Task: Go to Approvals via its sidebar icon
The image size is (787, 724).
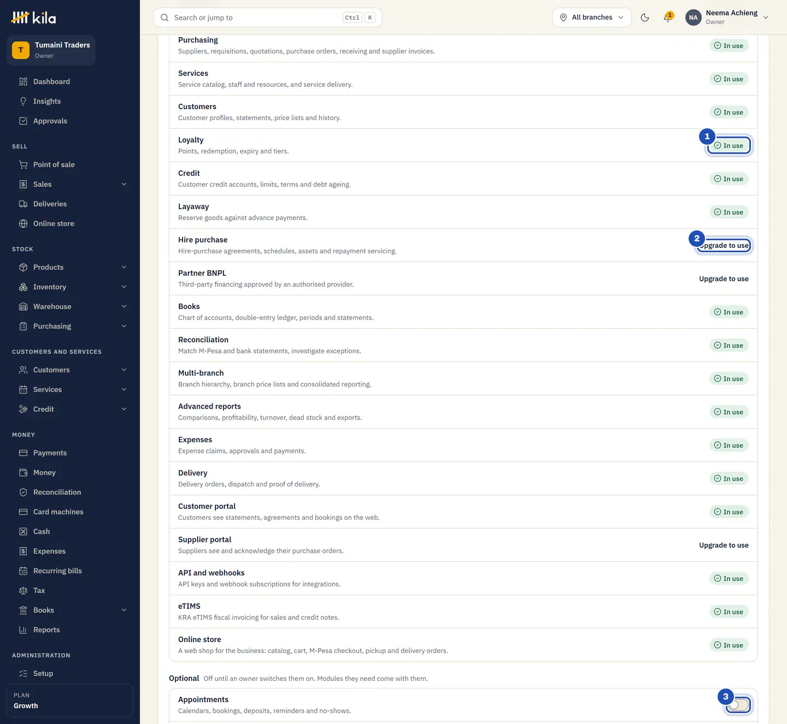Action: 23,121
